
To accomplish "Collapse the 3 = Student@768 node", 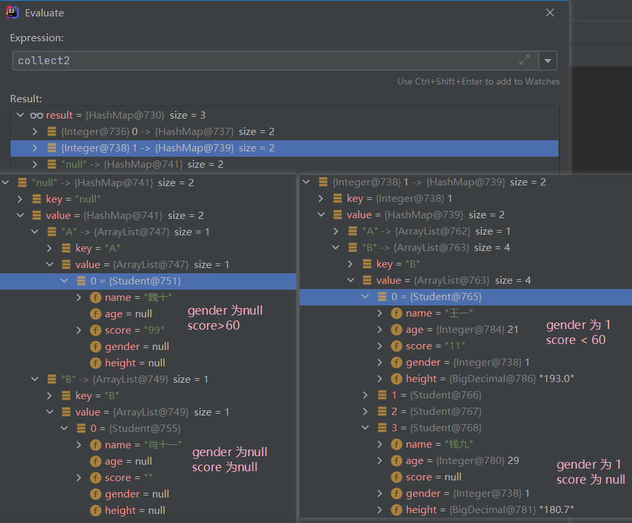I will point(365,428).
